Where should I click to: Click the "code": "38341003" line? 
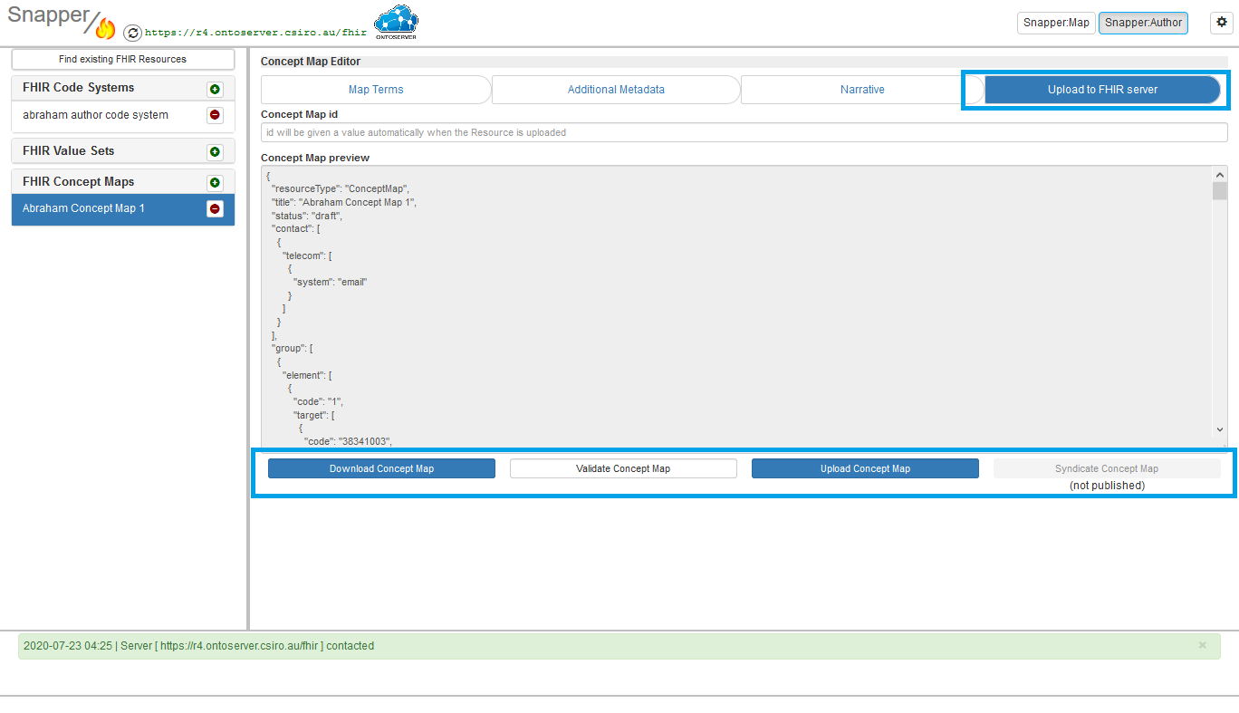pos(347,441)
